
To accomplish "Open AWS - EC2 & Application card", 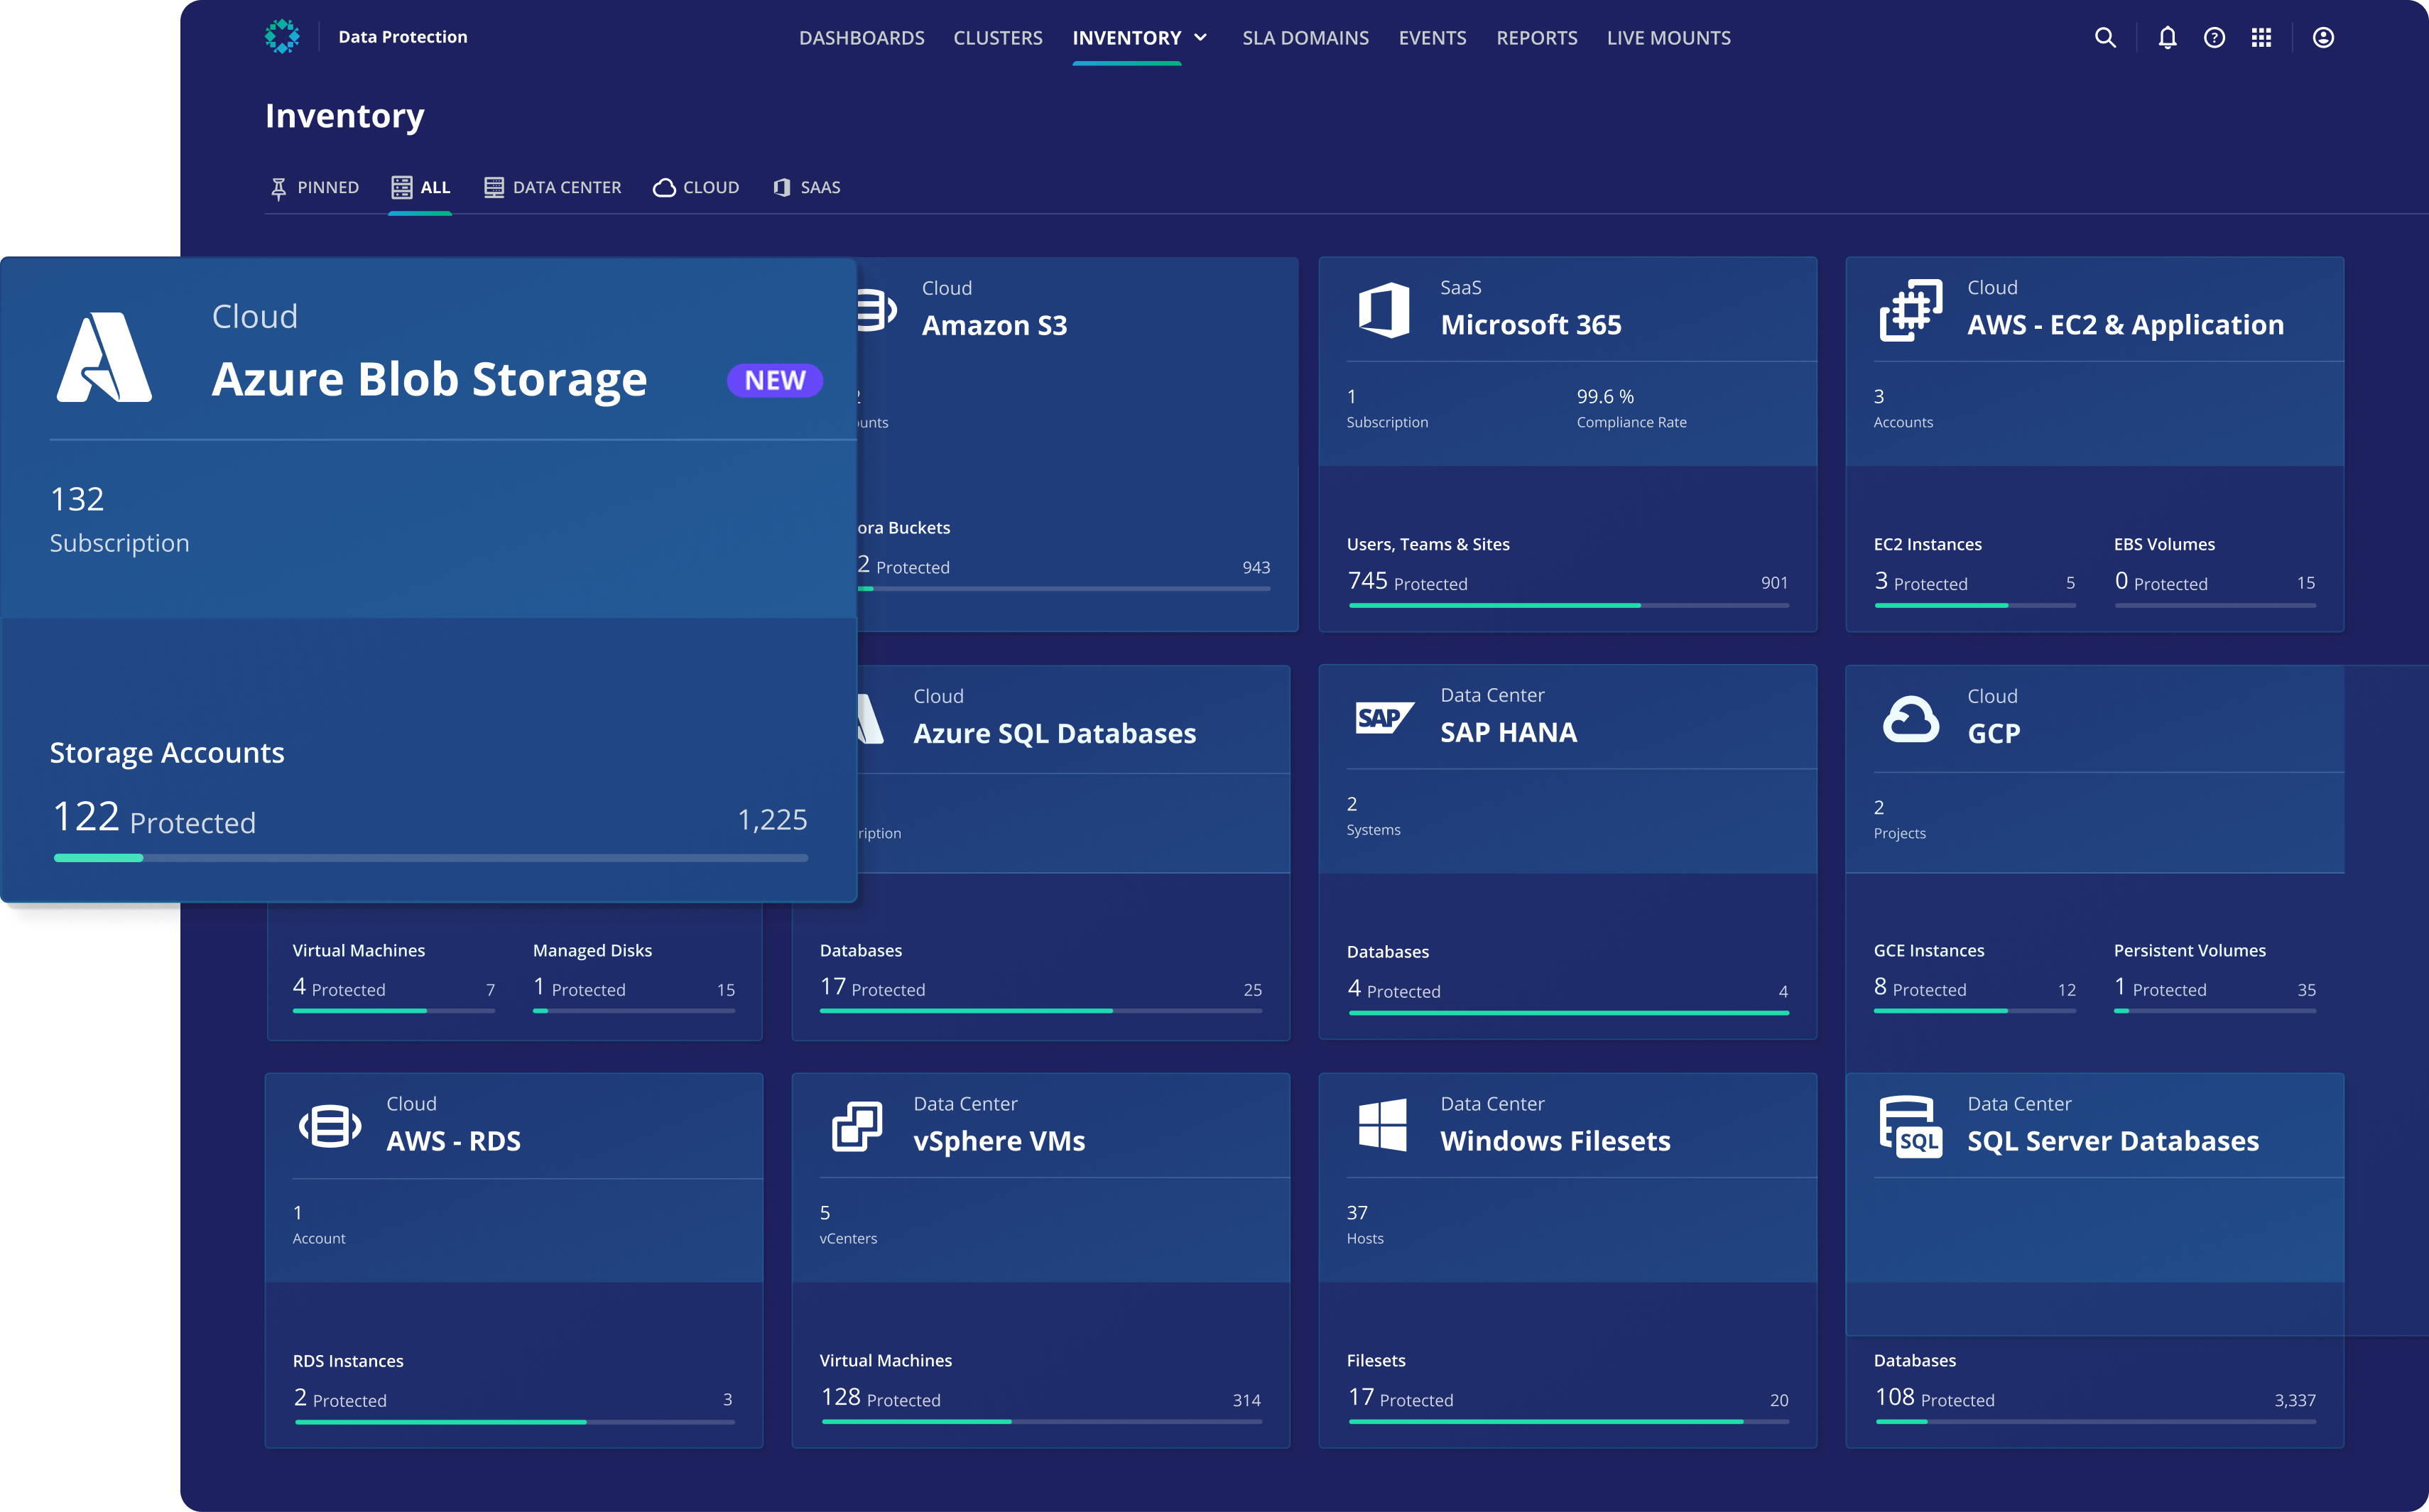I will [2125, 325].
